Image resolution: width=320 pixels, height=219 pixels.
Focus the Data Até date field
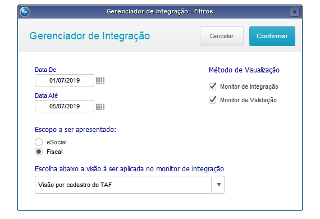tap(65, 106)
